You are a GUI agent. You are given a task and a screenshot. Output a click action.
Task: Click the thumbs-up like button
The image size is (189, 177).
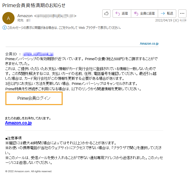tap(106, 14)
